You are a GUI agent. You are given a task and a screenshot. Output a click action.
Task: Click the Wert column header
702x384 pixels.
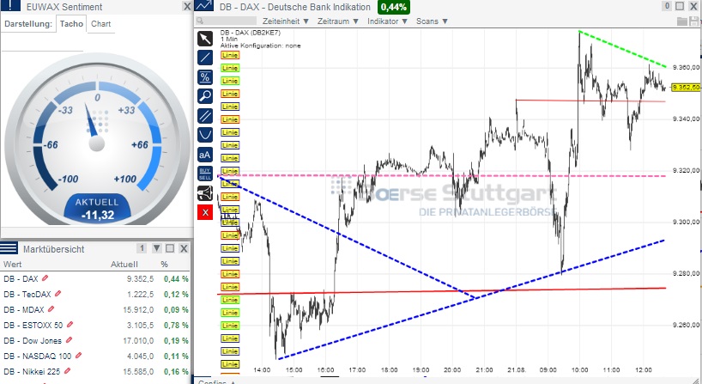(x=13, y=265)
